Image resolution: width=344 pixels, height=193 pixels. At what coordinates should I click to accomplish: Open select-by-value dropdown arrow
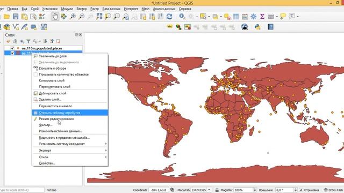[221, 17]
